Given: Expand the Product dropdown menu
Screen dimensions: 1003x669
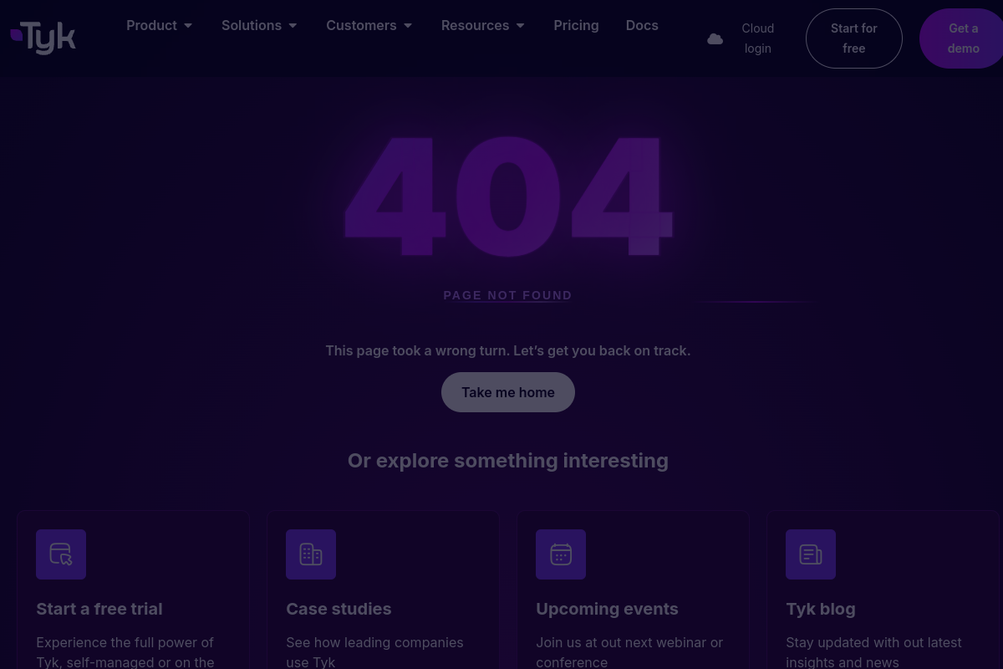Looking at the screenshot, I should [160, 25].
